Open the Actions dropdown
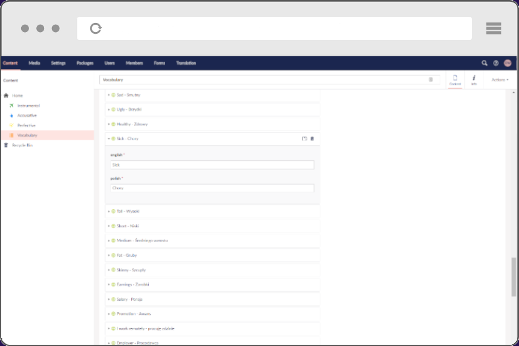Image resolution: width=519 pixels, height=346 pixels. [x=500, y=80]
